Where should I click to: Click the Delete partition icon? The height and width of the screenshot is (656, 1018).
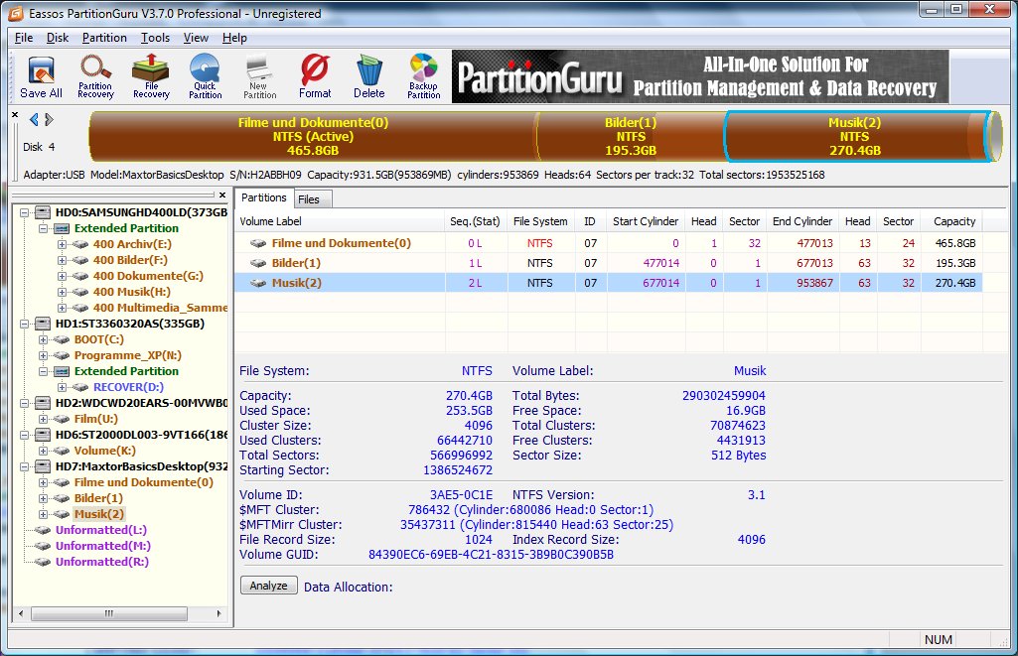pyautogui.click(x=369, y=76)
